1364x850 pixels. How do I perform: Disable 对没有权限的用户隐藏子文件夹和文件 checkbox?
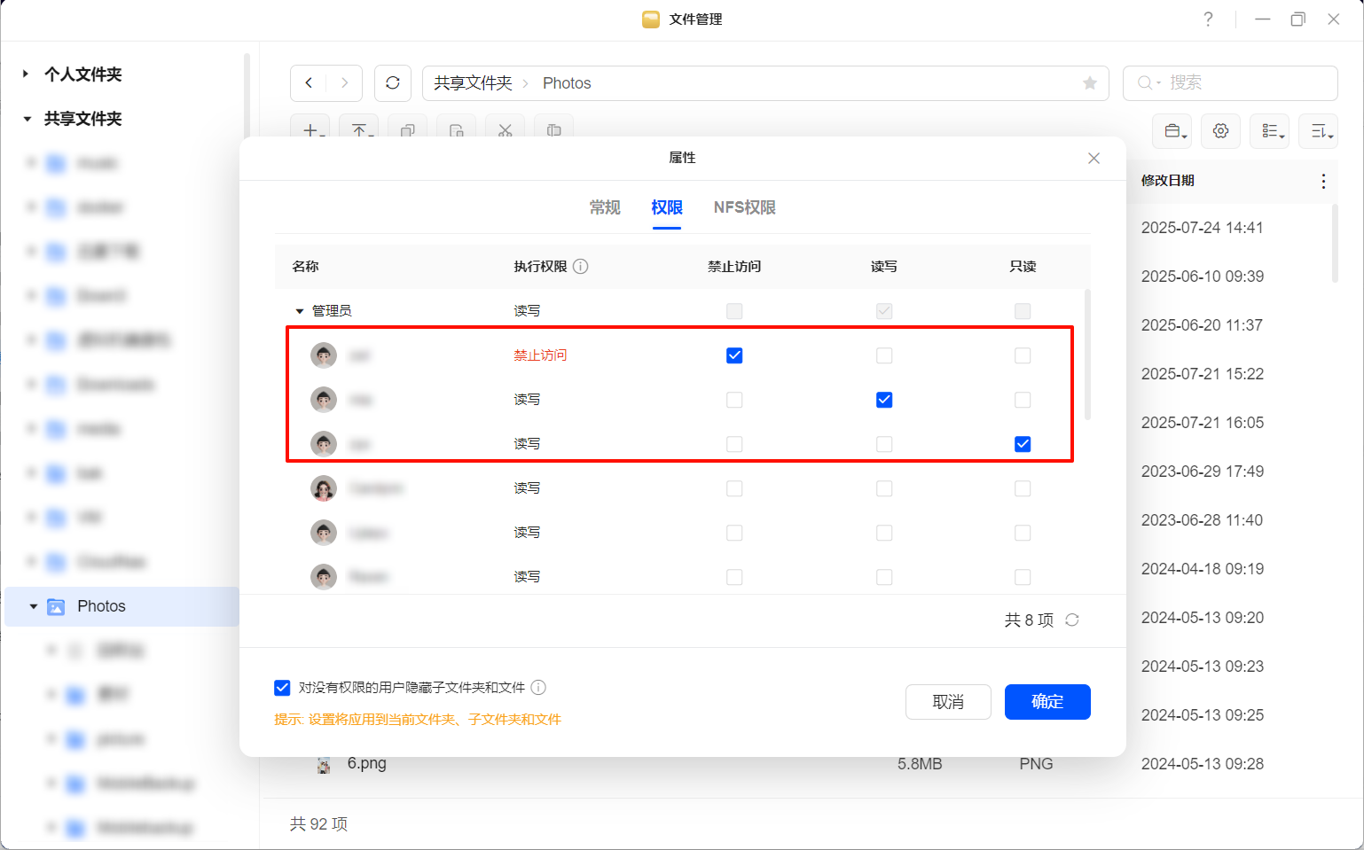[282, 688]
